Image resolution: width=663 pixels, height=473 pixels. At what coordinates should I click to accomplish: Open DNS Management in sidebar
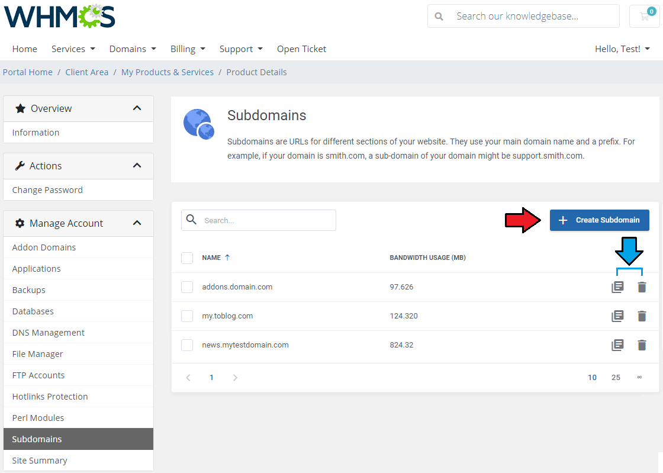pos(78,333)
